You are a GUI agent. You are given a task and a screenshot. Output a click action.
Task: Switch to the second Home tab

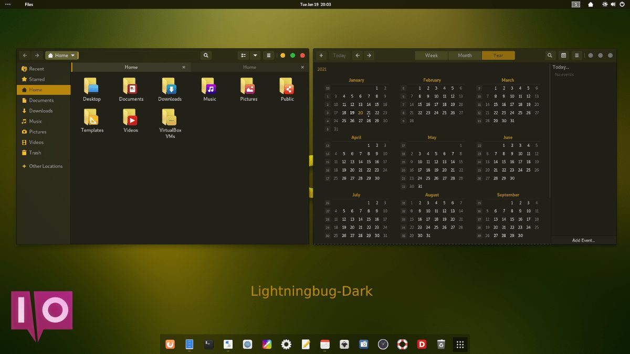pos(249,67)
